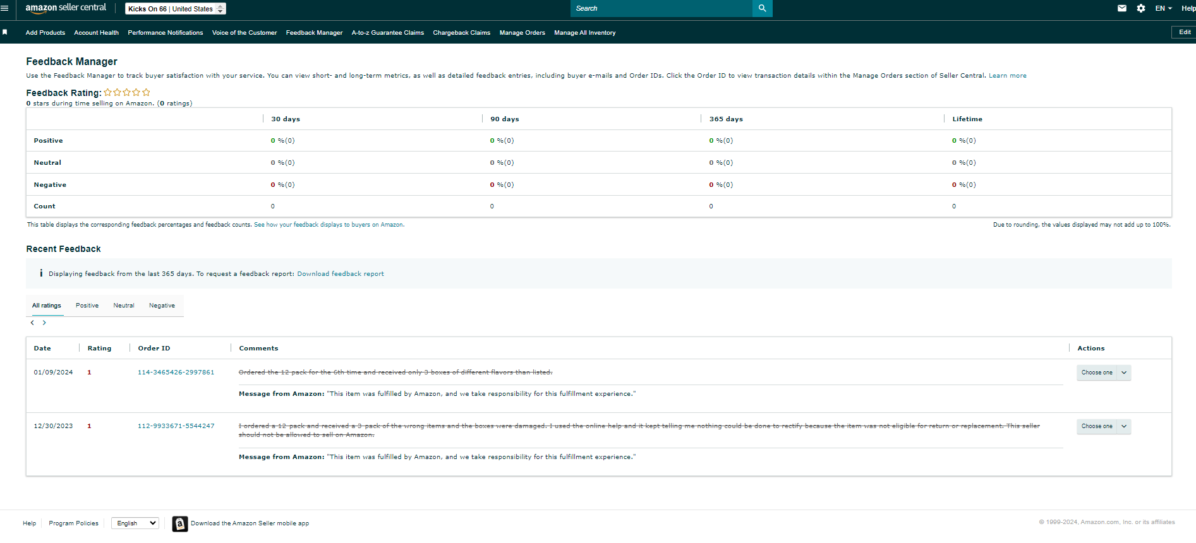Switch to the Neutral feedback tab

pos(124,306)
